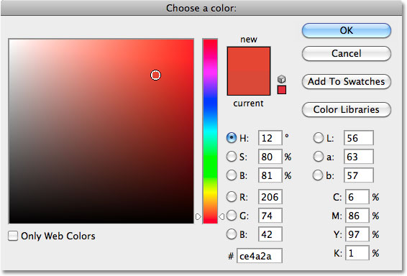Select the R red radio button
The height and width of the screenshot is (276, 407).
pos(232,197)
